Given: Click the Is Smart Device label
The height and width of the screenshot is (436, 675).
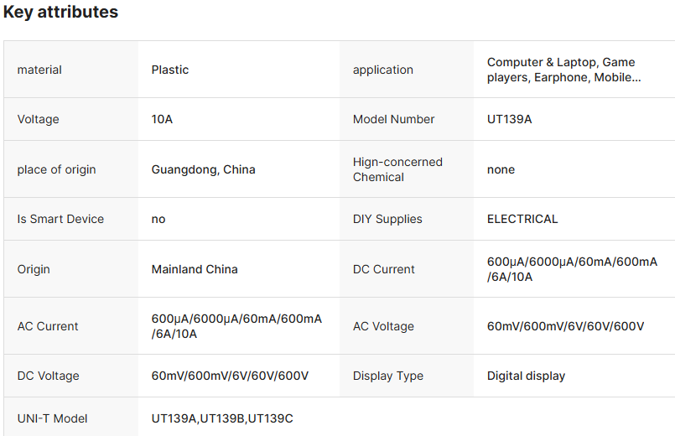Looking at the screenshot, I should (60, 219).
